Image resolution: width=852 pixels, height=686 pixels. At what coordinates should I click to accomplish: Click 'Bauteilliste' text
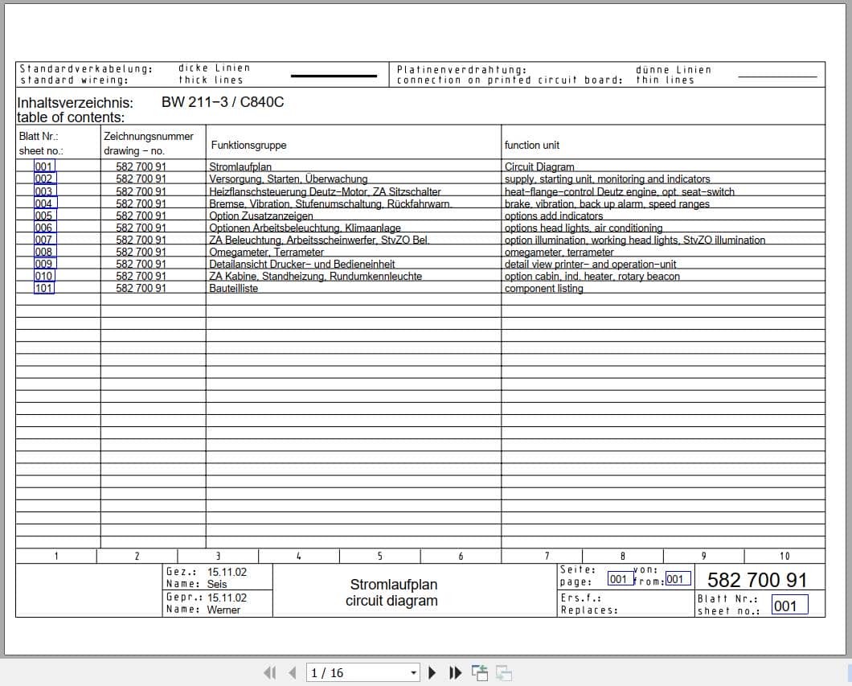point(234,288)
